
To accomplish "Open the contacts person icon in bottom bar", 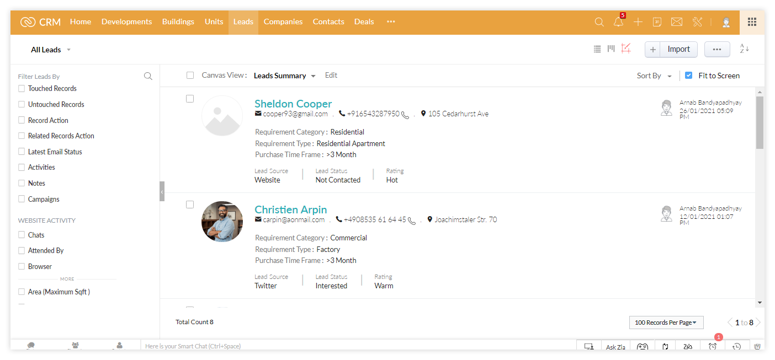I will (x=119, y=346).
